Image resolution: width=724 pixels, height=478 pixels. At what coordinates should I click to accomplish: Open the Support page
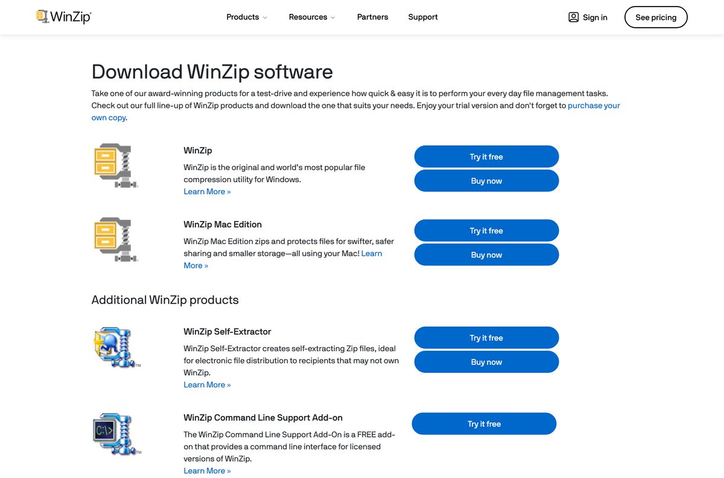tap(423, 17)
